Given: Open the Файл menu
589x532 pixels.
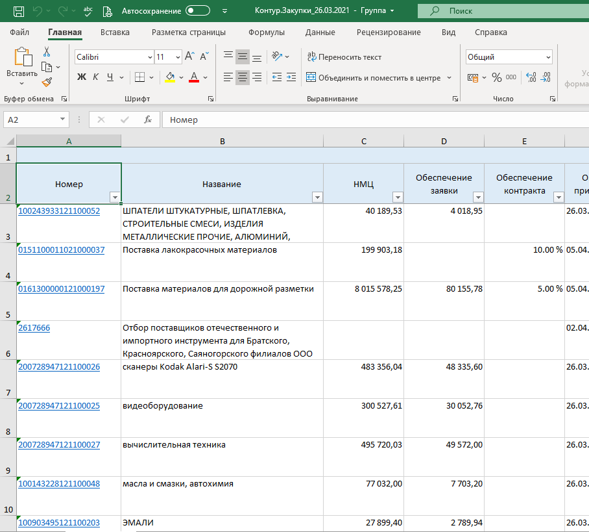Looking at the screenshot, I should point(19,32).
